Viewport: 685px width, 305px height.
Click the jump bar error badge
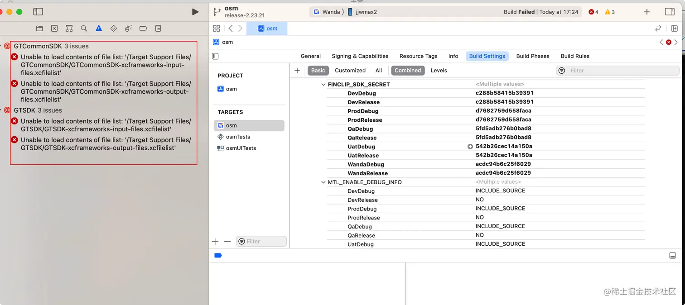click(669, 42)
